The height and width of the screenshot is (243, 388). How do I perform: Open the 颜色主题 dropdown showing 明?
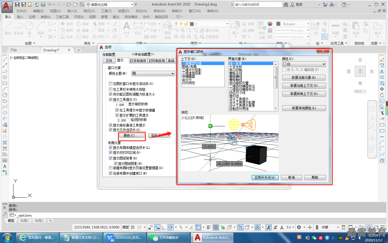tap(153, 73)
